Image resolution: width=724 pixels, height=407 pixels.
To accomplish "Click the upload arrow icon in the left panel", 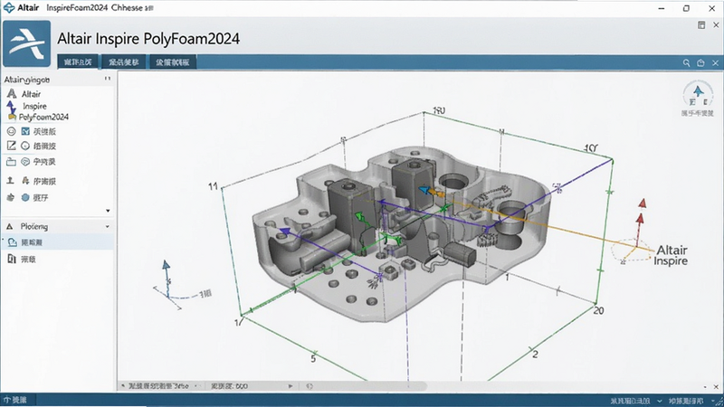I will [10, 180].
